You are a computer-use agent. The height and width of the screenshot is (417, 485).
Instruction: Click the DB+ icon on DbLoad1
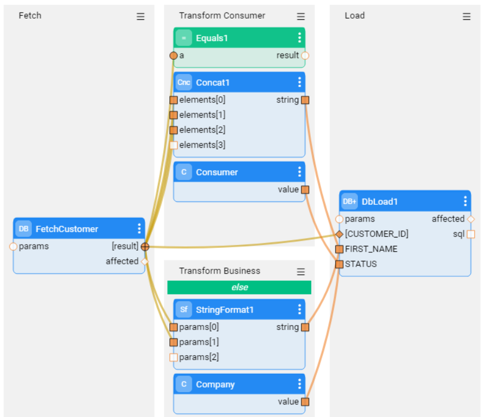click(350, 201)
